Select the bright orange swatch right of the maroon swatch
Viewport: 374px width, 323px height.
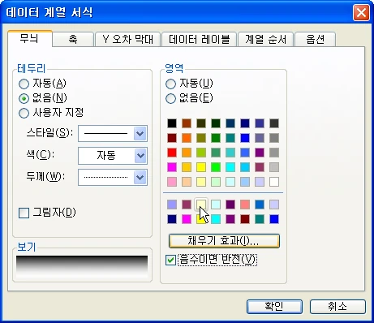tap(187, 138)
